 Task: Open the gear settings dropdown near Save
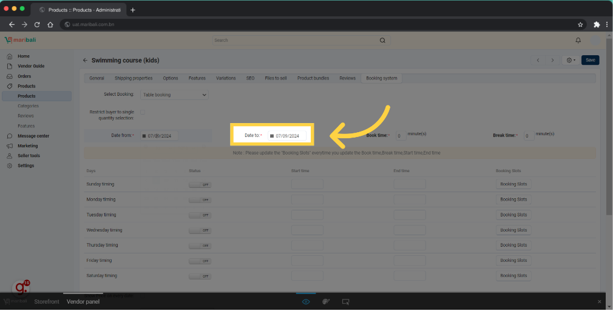[571, 60]
